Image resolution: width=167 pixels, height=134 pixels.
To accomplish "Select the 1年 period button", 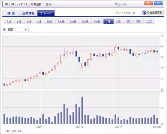I will point(109,21).
